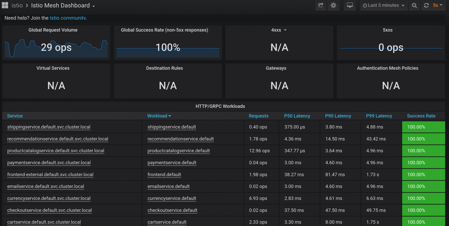Select the istio breadcrumb folder
Image resolution: width=449 pixels, height=226 pixels.
17,5
